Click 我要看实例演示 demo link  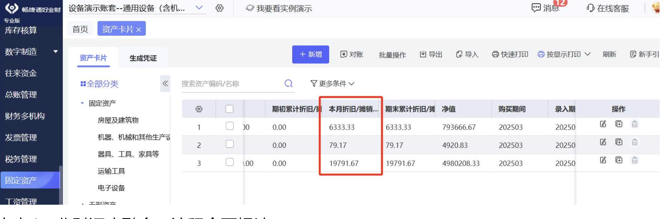pyautogui.click(x=279, y=9)
